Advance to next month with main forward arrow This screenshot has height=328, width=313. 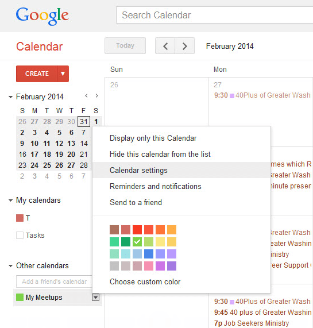click(184, 46)
